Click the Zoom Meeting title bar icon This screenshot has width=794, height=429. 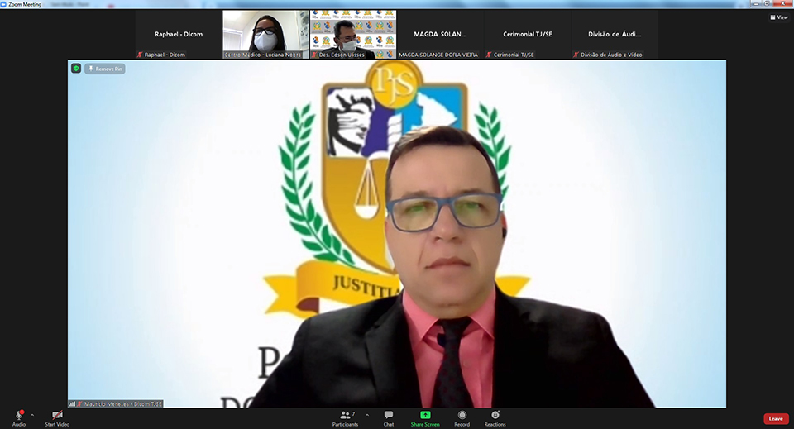[x=4, y=4]
